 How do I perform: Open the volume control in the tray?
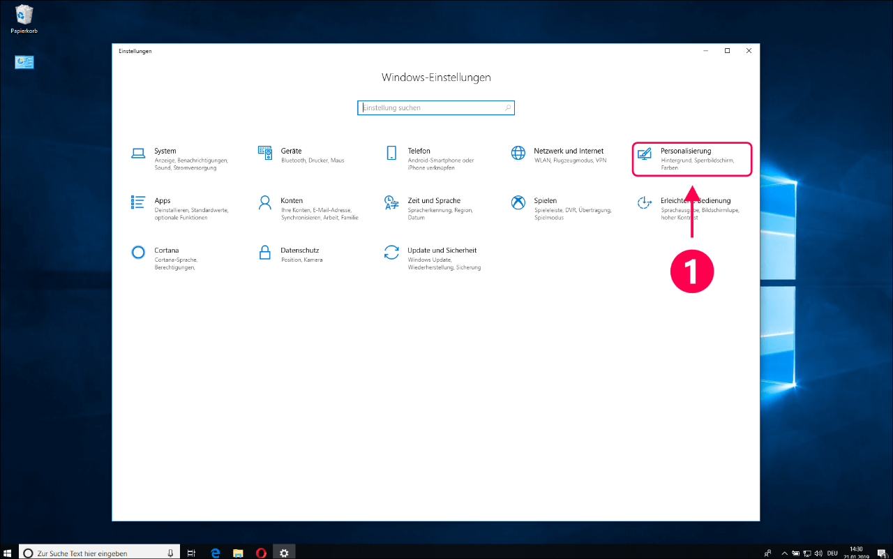coord(819,553)
